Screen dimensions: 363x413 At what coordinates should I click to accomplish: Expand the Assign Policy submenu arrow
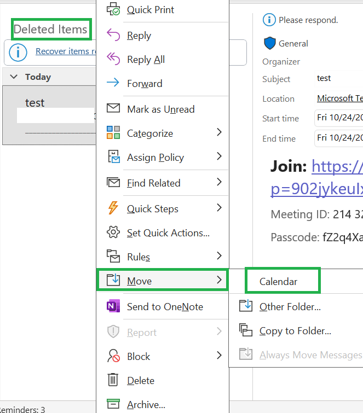[219, 156]
